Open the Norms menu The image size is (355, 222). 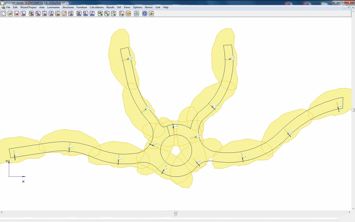(x=149, y=7)
